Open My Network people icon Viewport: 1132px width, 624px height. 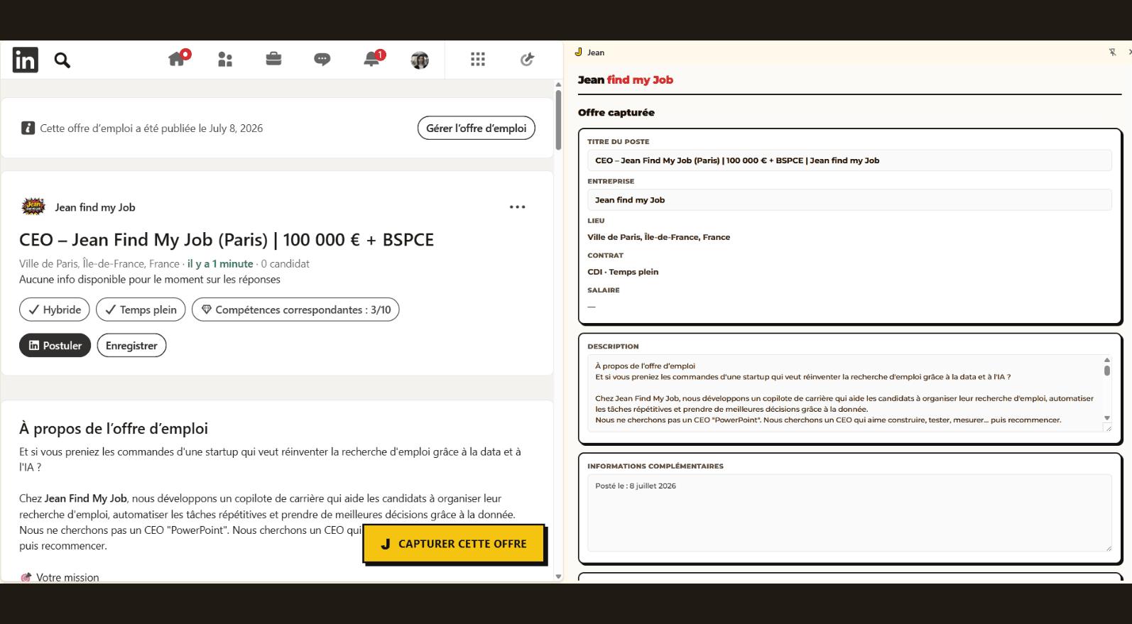225,60
